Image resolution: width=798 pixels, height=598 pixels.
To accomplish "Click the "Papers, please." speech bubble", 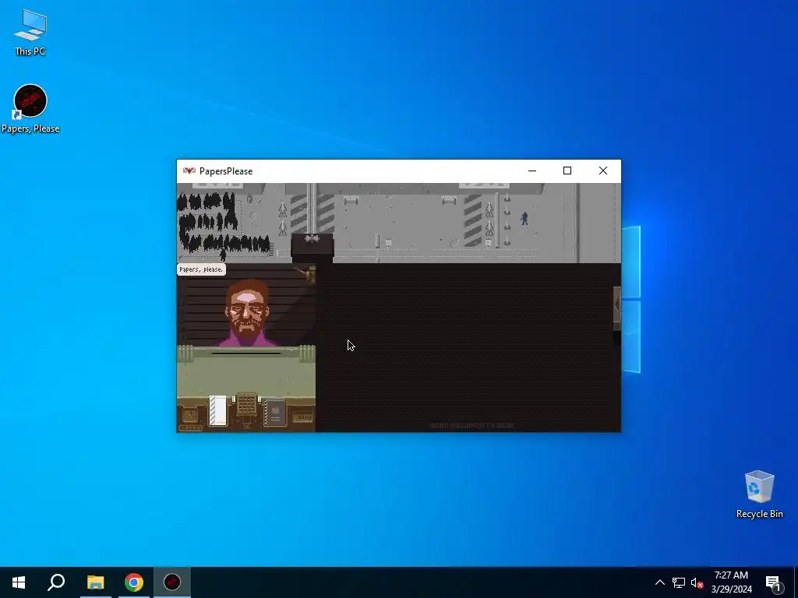I will coord(201,269).
